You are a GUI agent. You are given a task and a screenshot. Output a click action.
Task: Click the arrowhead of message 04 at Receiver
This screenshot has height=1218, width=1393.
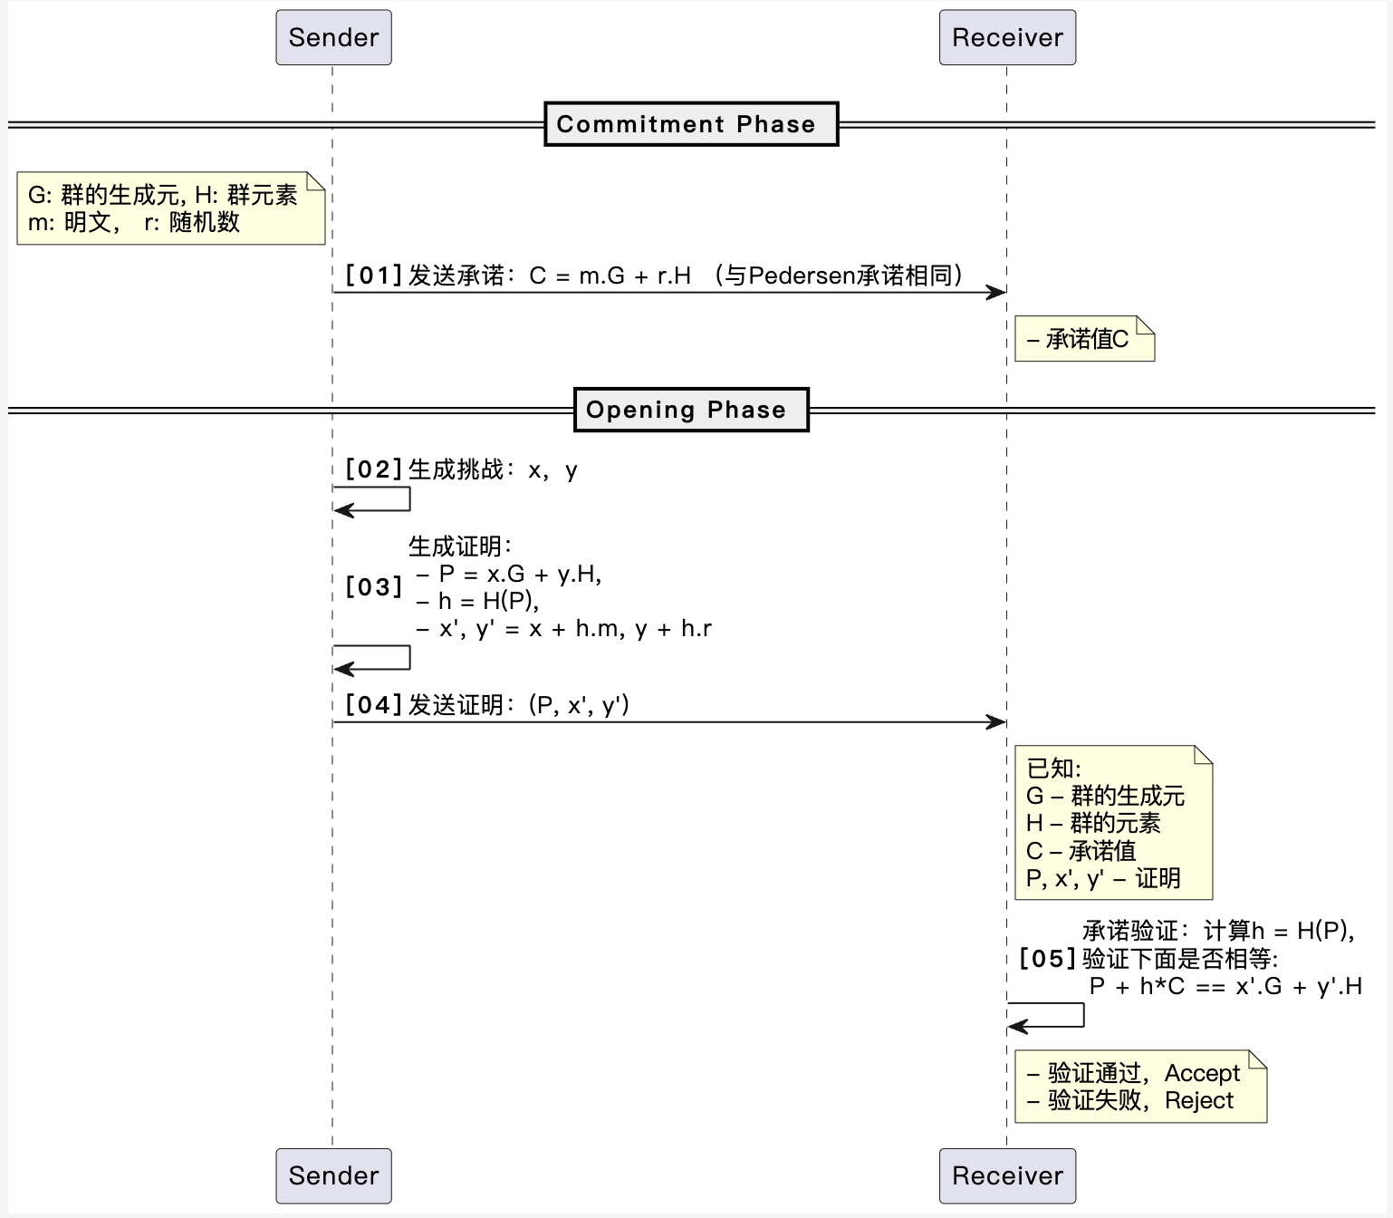pyautogui.click(x=996, y=722)
